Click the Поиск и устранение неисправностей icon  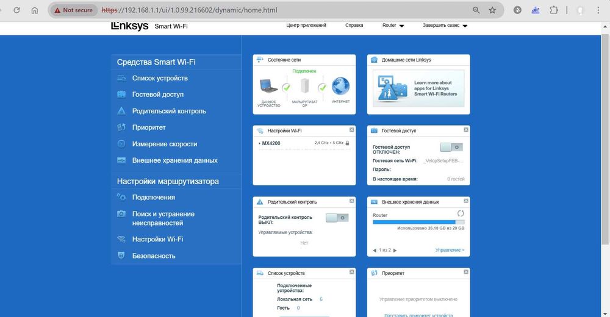click(x=121, y=214)
